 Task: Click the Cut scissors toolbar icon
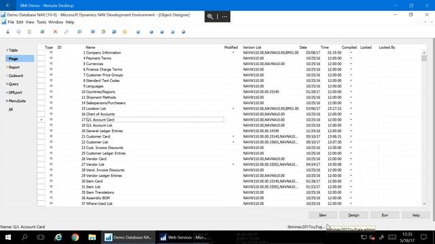click(7, 32)
